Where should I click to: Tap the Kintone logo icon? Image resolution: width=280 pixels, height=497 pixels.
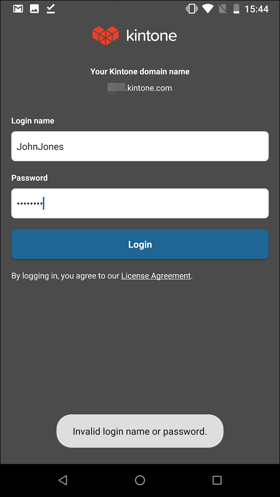click(x=106, y=35)
